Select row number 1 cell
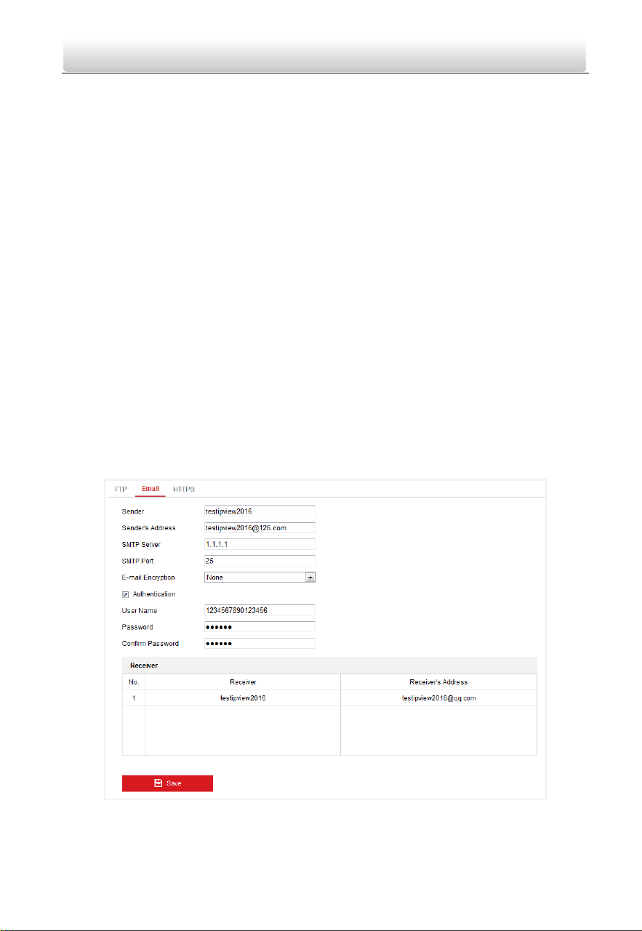The width and height of the screenshot is (642, 931). pyautogui.click(x=134, y=698)
